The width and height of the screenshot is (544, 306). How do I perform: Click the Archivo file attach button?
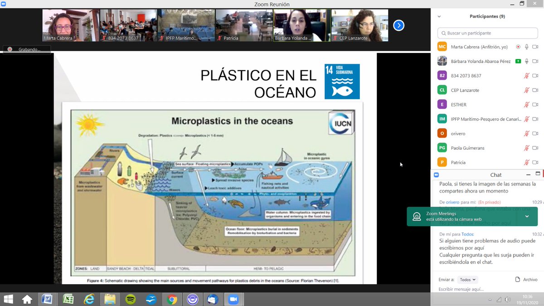(526, 280)
